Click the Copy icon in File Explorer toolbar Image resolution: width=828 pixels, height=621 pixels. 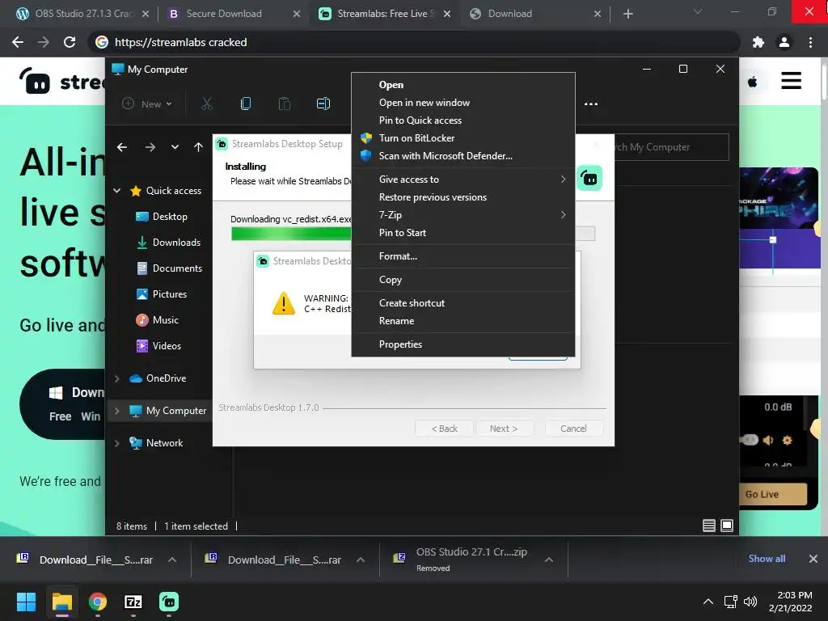pos(246,103)
